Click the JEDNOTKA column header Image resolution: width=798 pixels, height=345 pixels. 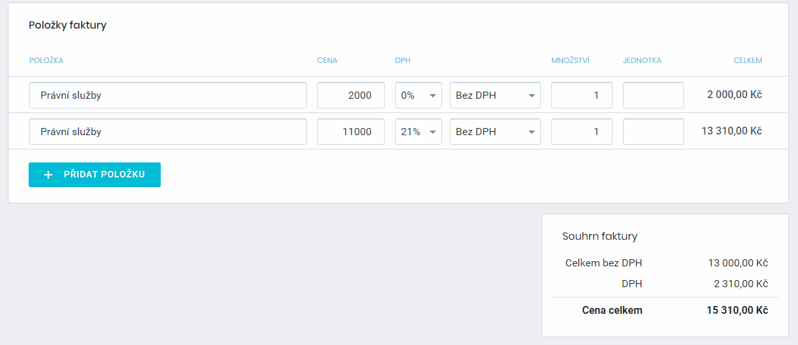[642, 60]
